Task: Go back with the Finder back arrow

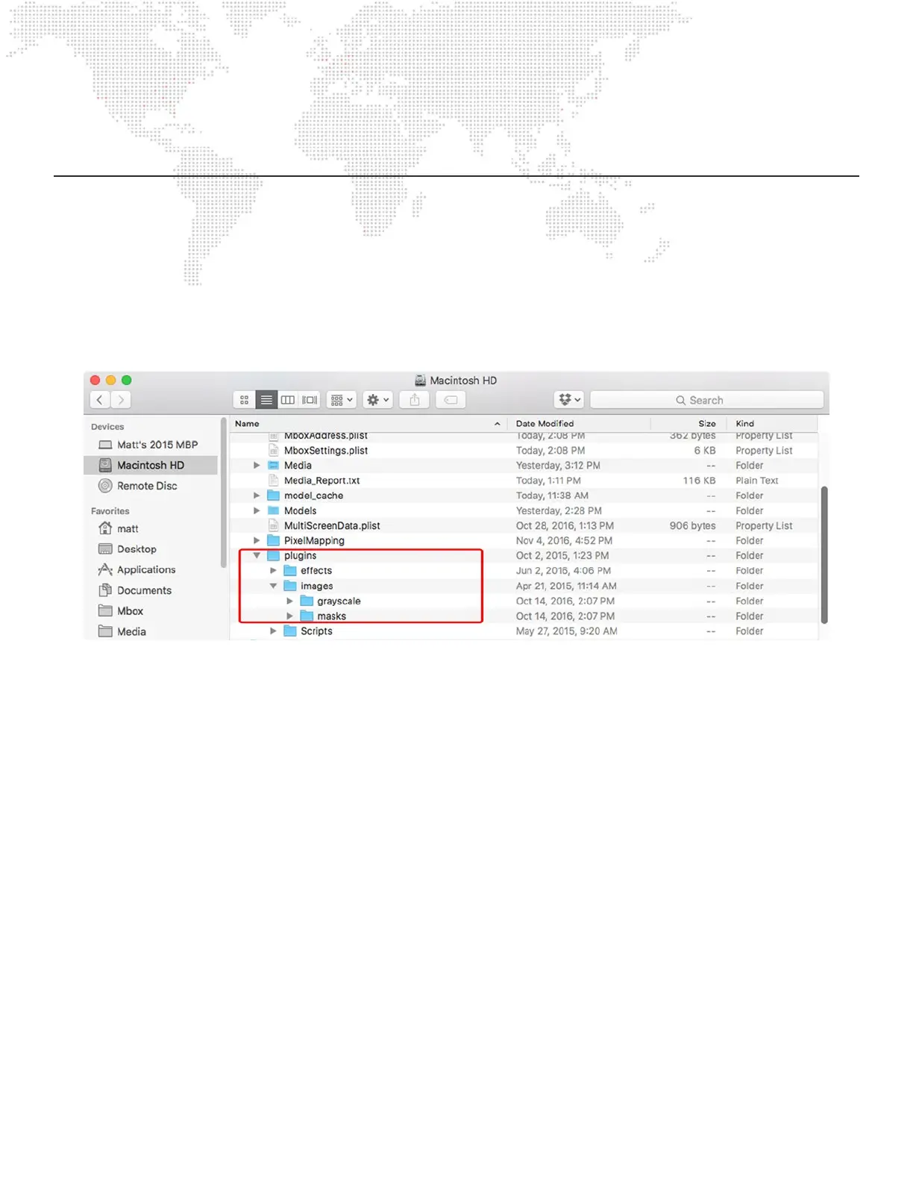Action: tap(100, 400)
